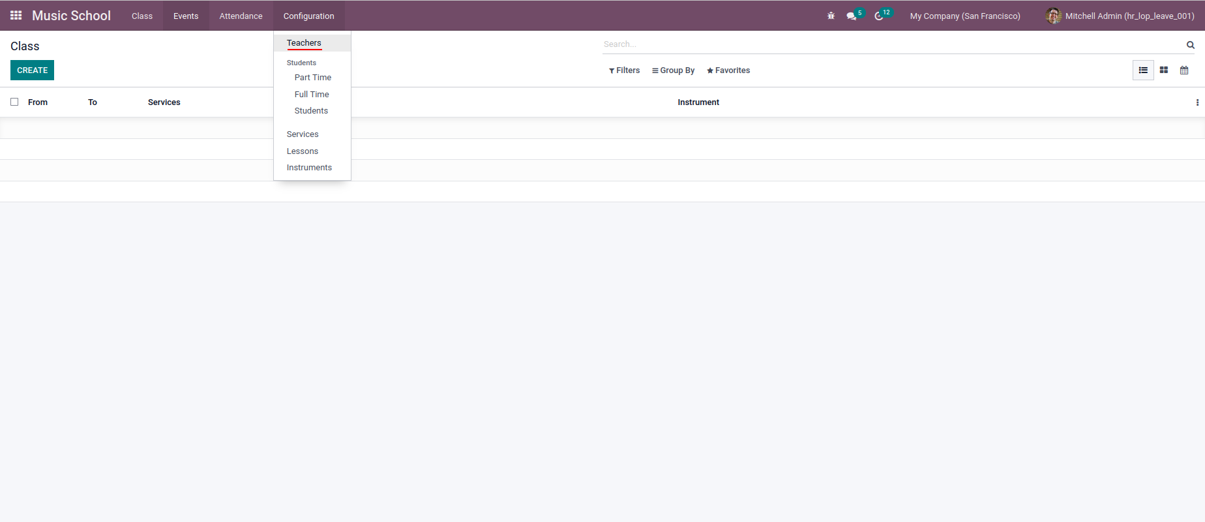Screen dimensions: 1205x522
Task: Switch to list view
Action: coord(1143,70)
